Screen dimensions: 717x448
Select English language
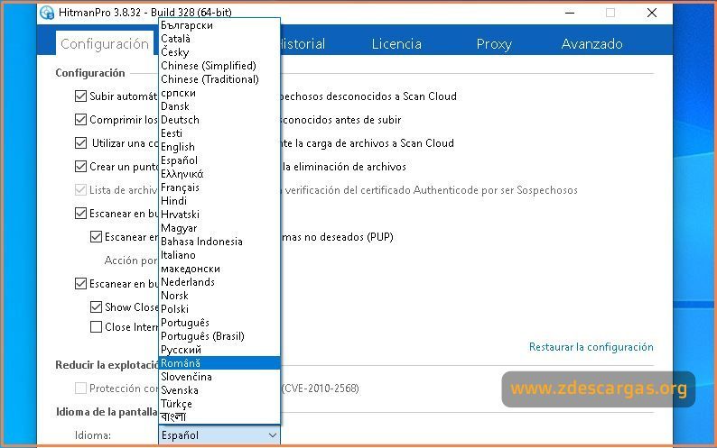click(x=219, y=147)
